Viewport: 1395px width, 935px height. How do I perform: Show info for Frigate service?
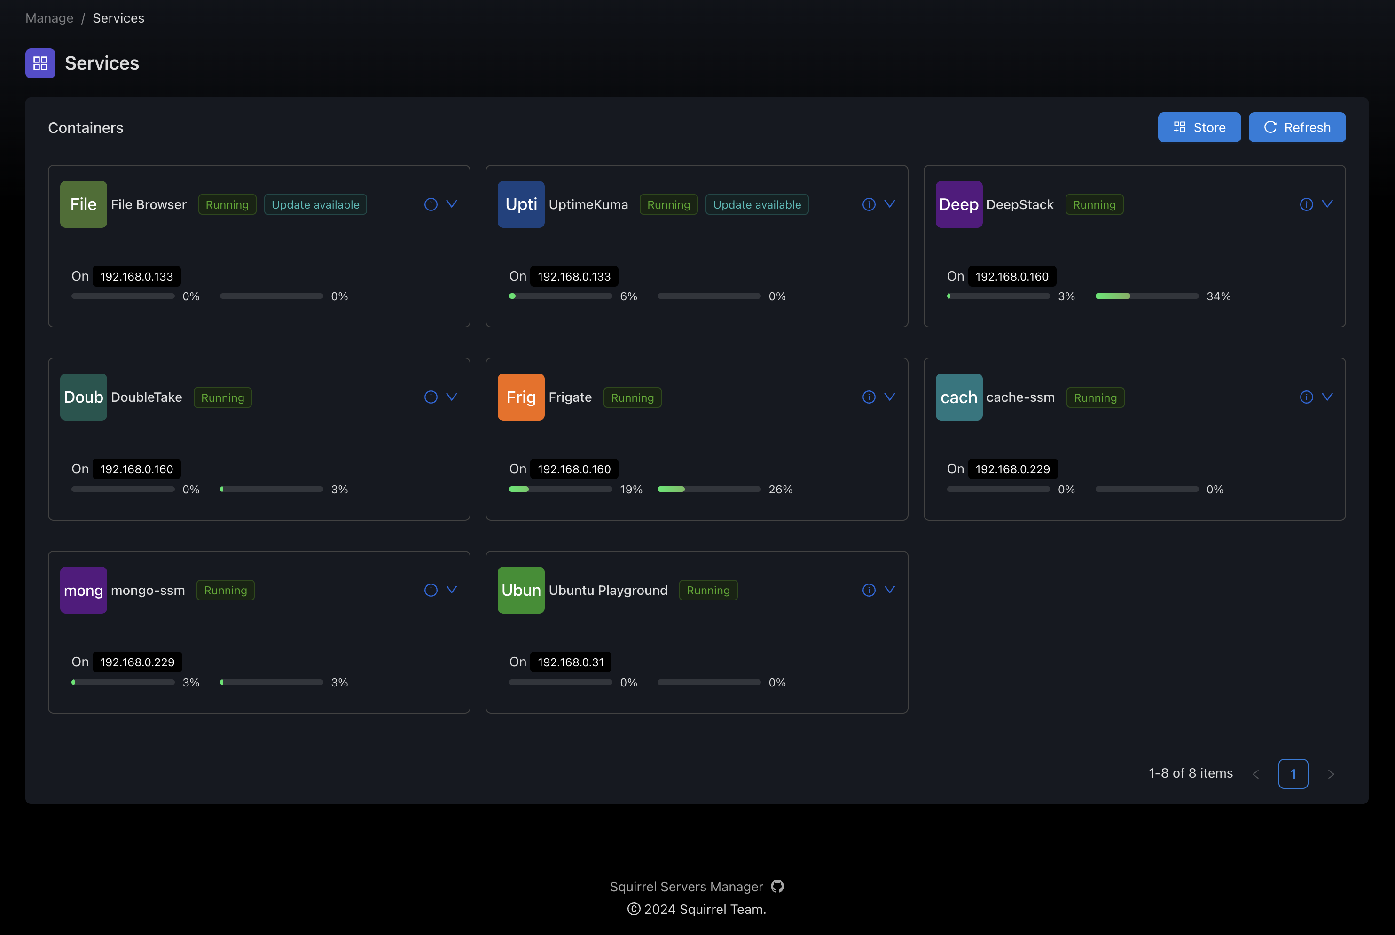[869, 397]
